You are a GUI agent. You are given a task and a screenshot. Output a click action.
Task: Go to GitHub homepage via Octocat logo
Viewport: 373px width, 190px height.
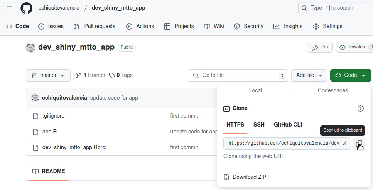(x=26, y=8)
